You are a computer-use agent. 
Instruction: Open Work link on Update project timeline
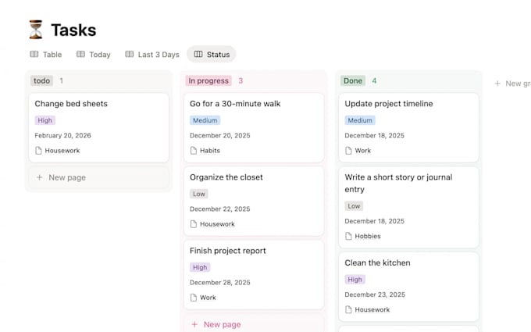363,151
